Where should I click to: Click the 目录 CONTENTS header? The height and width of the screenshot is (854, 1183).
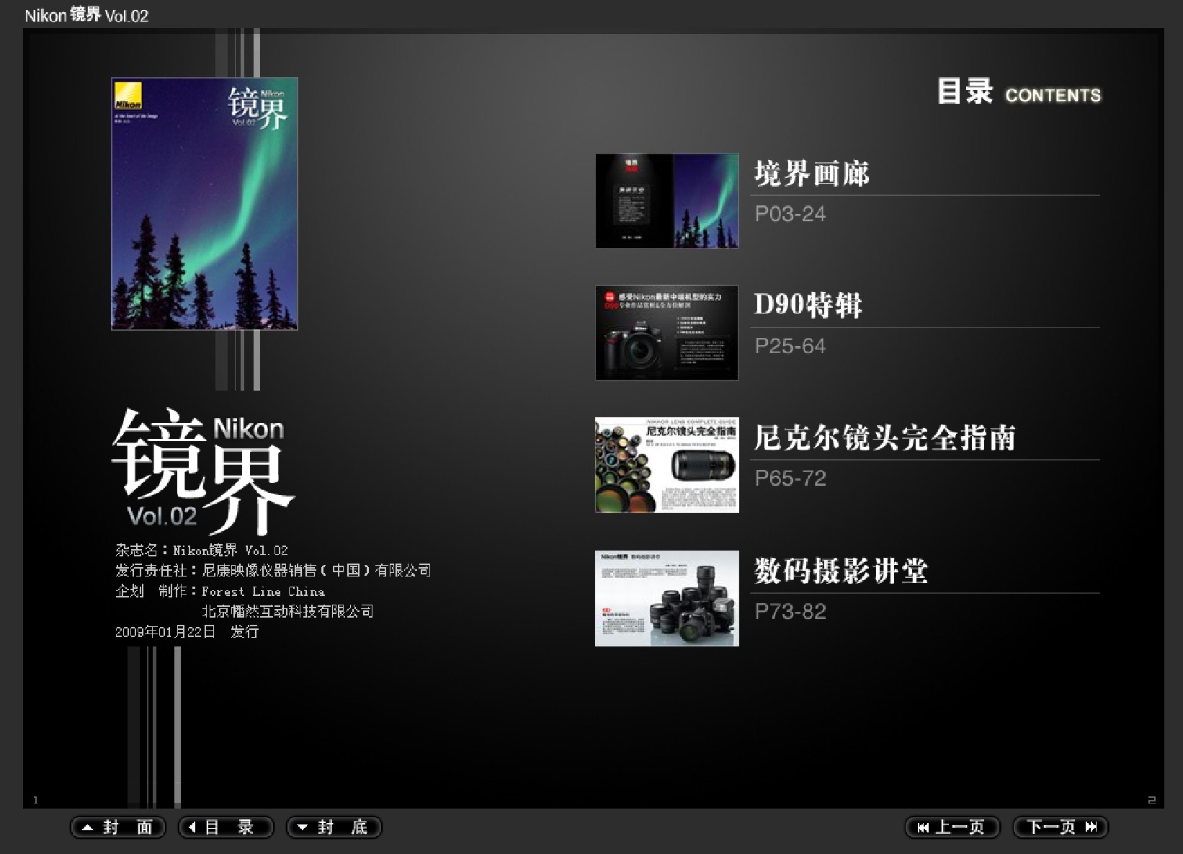point(1019,92)
